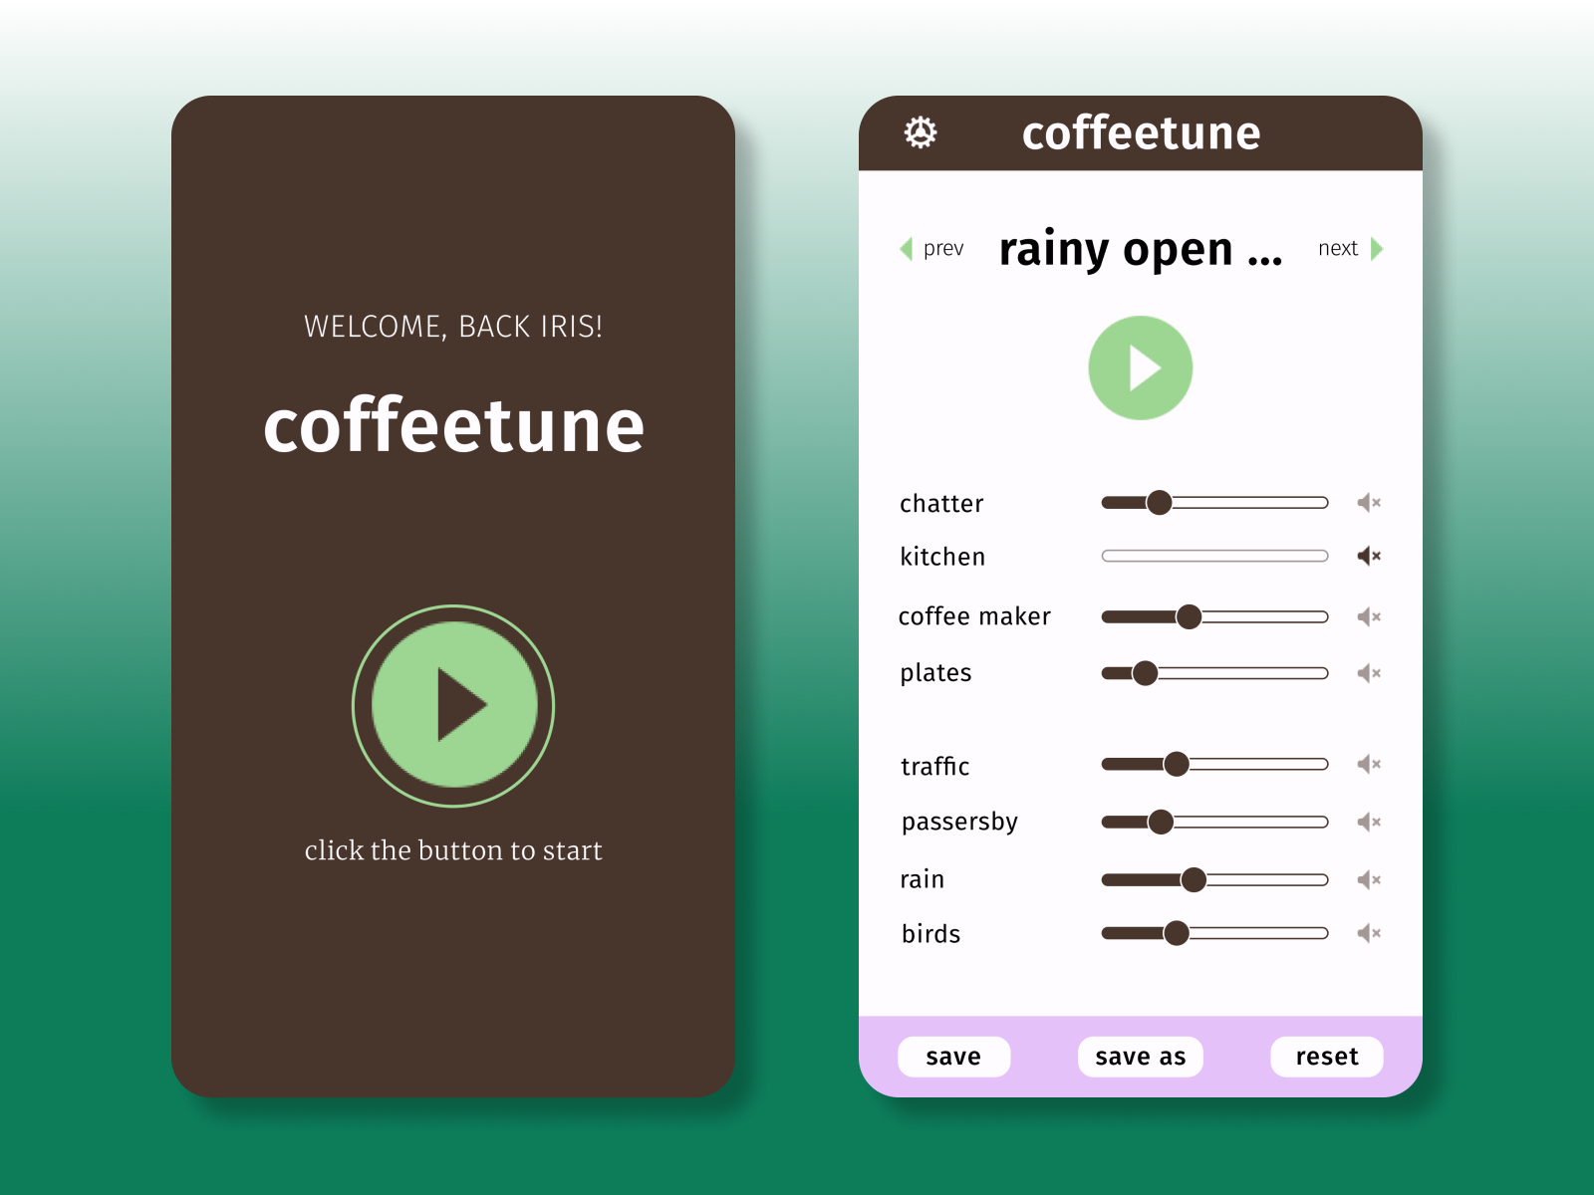
Task: Click the kitchen volume slider track
Action: [x=1214, y=556]
